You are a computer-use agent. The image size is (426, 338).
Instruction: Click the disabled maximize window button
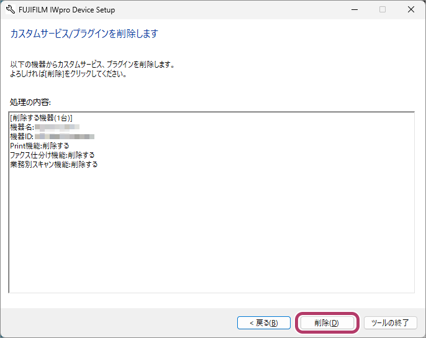coord(383,9)
